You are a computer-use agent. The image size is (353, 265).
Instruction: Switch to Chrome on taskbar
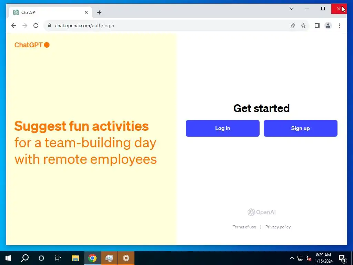(92, 258)
